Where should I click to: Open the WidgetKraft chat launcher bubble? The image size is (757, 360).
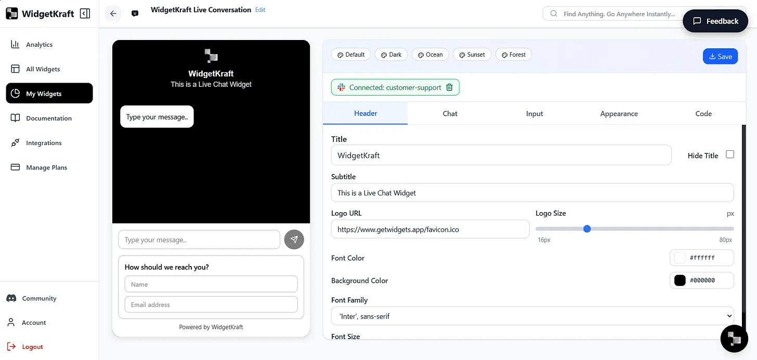point(734,338)
